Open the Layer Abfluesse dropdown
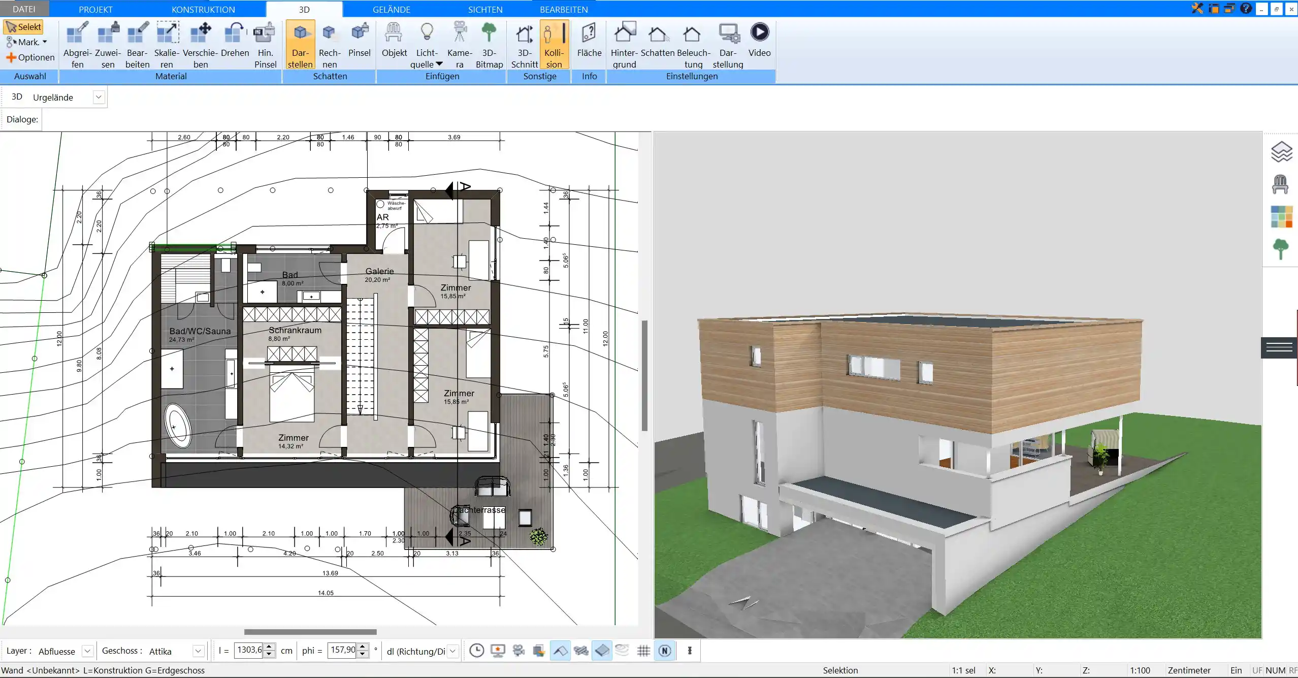 pos(87,651)
